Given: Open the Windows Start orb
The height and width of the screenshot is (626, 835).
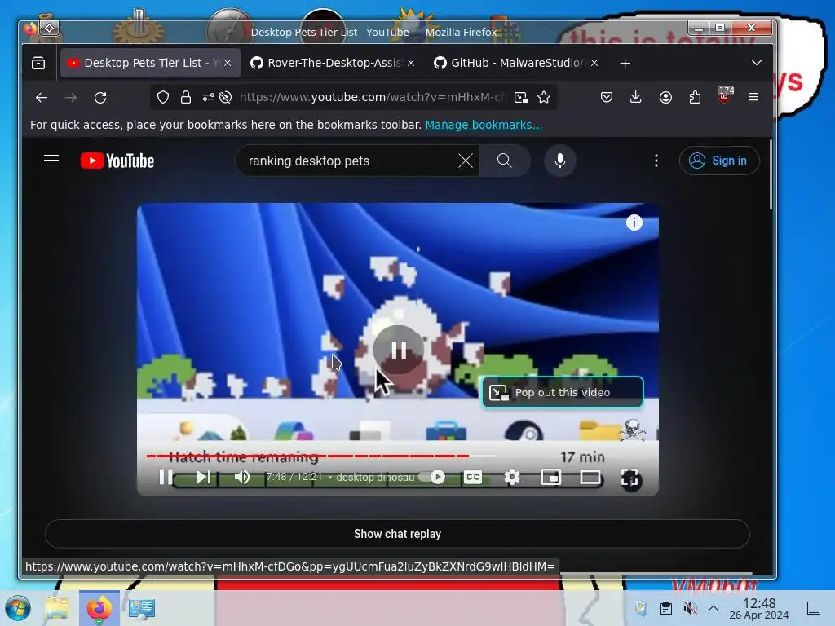Looking at the screenshot, I should tap(18, 608).
